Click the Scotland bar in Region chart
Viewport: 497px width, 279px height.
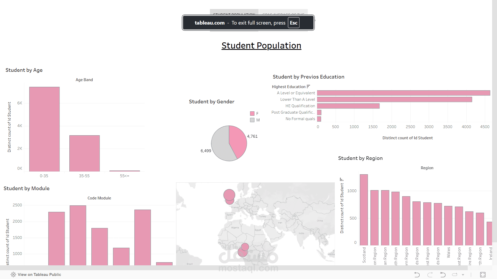coord(364,210)
